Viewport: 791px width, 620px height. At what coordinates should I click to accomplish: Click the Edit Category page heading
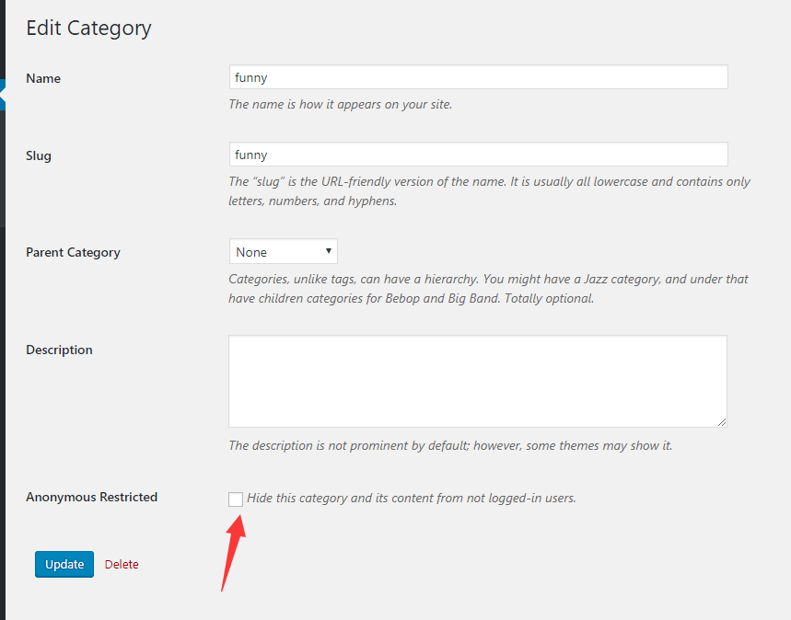(x=88, y=29)
